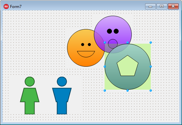Click the left eye of orange smiley
This screenshot has height=125, width=182.
tap(83, 44)
